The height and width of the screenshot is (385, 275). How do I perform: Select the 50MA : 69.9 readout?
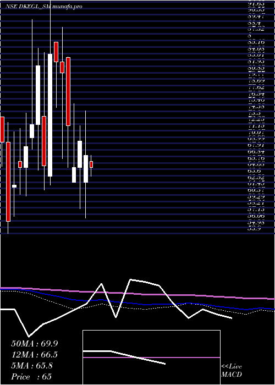coord(34,344)
